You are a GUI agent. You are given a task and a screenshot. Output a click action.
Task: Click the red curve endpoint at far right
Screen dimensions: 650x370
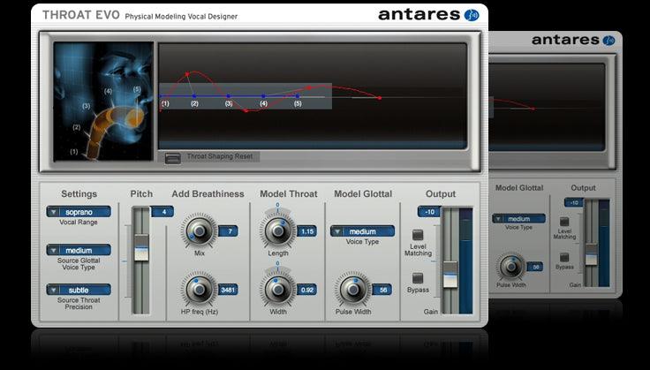pyautogui.click(x=380, y=98)
